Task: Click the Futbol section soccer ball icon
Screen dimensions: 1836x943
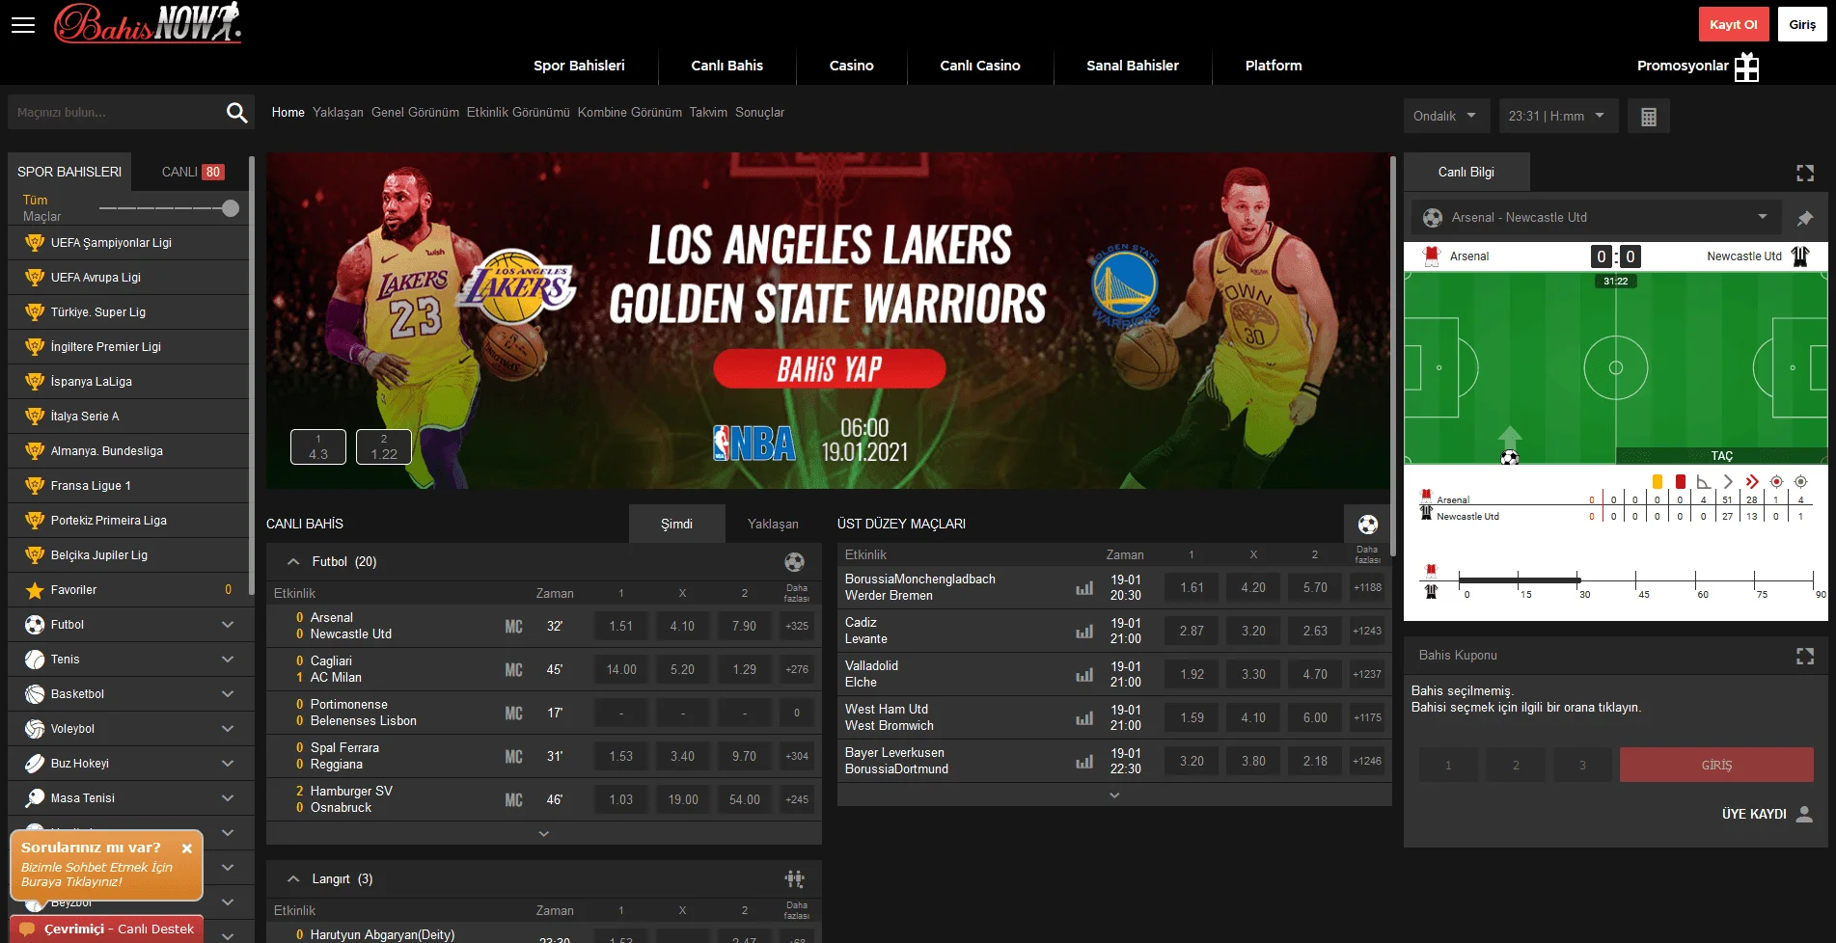Action: pyautogui.click(x=794, y=561)
